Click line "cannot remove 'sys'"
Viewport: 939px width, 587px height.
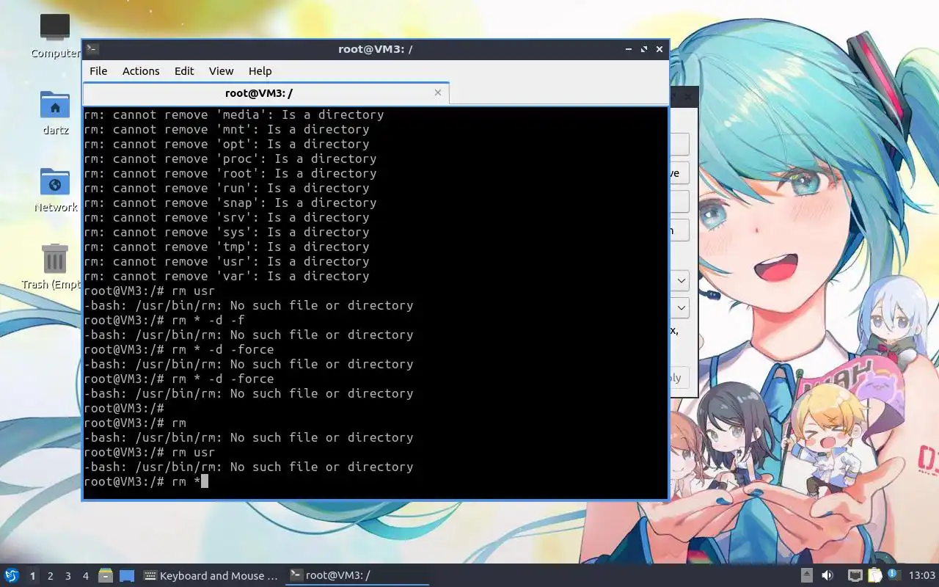click(227, 232)
